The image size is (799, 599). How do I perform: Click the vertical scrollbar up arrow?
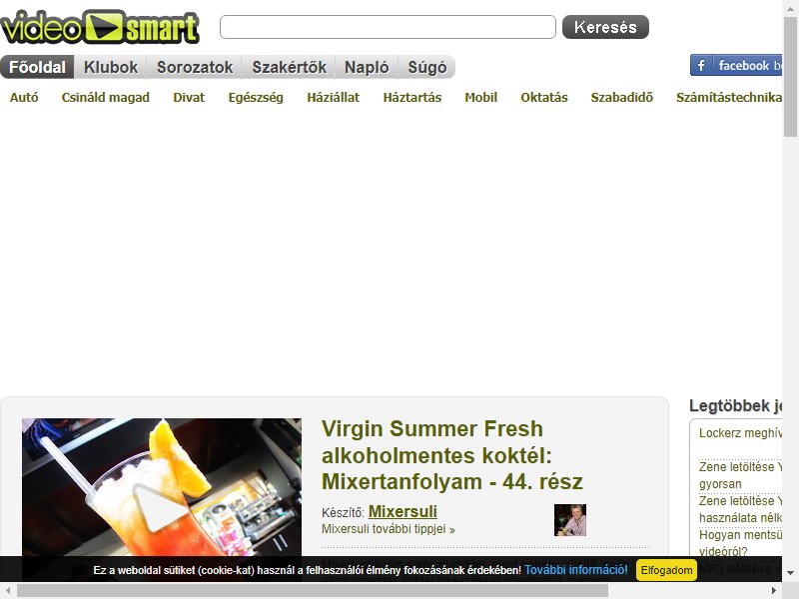click(790, 9)
